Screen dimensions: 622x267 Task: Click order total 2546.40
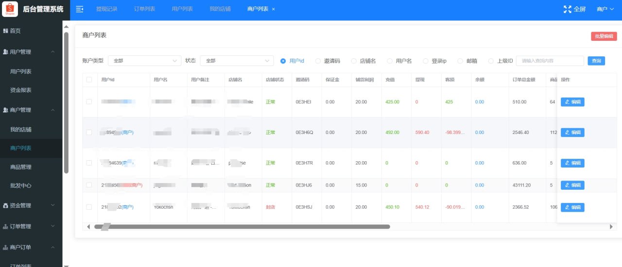pos(520,132)
